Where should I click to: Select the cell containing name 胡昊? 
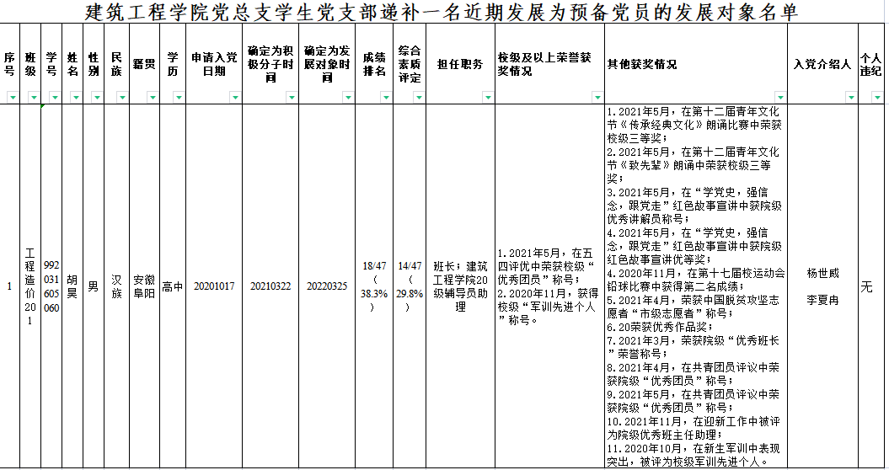72,286
